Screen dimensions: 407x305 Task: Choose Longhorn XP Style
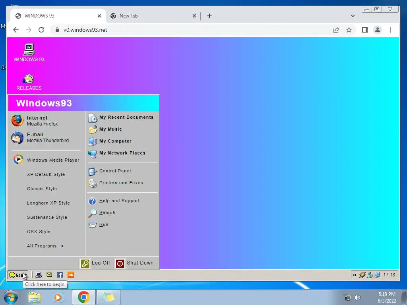(x=48, y=203)
